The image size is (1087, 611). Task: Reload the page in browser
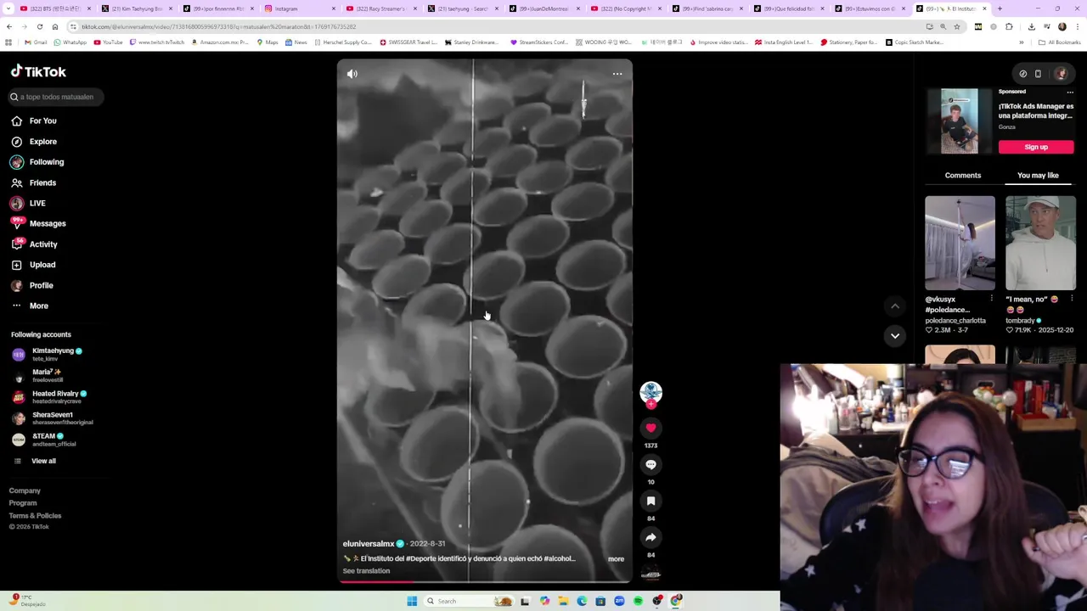click(40, 26)
